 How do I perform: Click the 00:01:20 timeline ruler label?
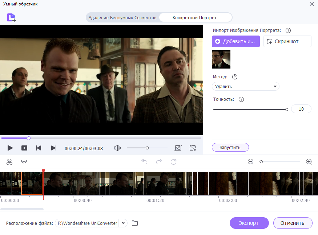tap(155, 201)
